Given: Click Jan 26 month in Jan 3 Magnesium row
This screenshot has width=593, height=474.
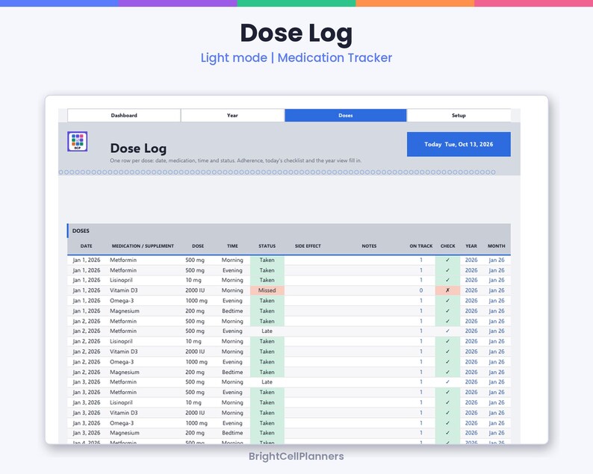Looking at the screenshot, I should (x=497, y=433).
